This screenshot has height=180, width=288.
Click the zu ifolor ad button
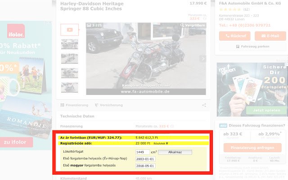click(16, 142)
